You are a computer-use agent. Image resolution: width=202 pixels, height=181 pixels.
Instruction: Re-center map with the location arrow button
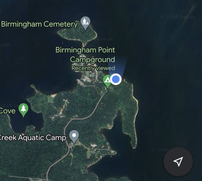(x=178, y=161)
